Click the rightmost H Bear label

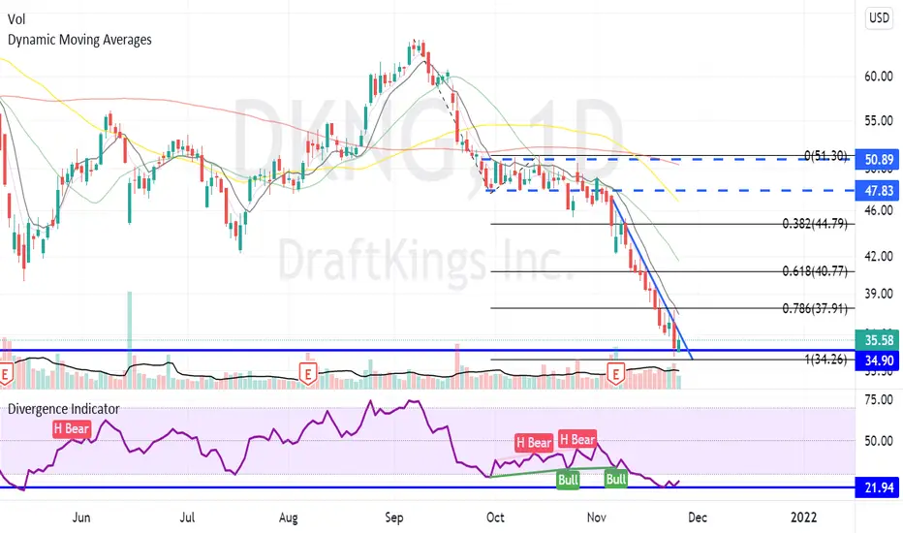pos(577,440)
